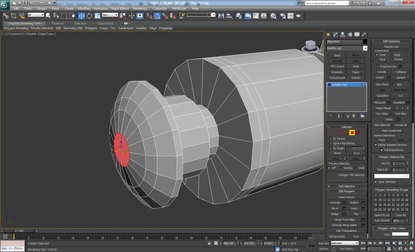
Task: Enable the By Angle checkbox
Action: [331, 148]
